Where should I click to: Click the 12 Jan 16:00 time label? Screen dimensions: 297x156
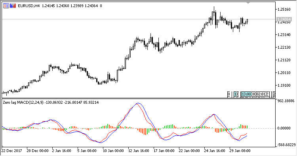click(x=139, y=151)
